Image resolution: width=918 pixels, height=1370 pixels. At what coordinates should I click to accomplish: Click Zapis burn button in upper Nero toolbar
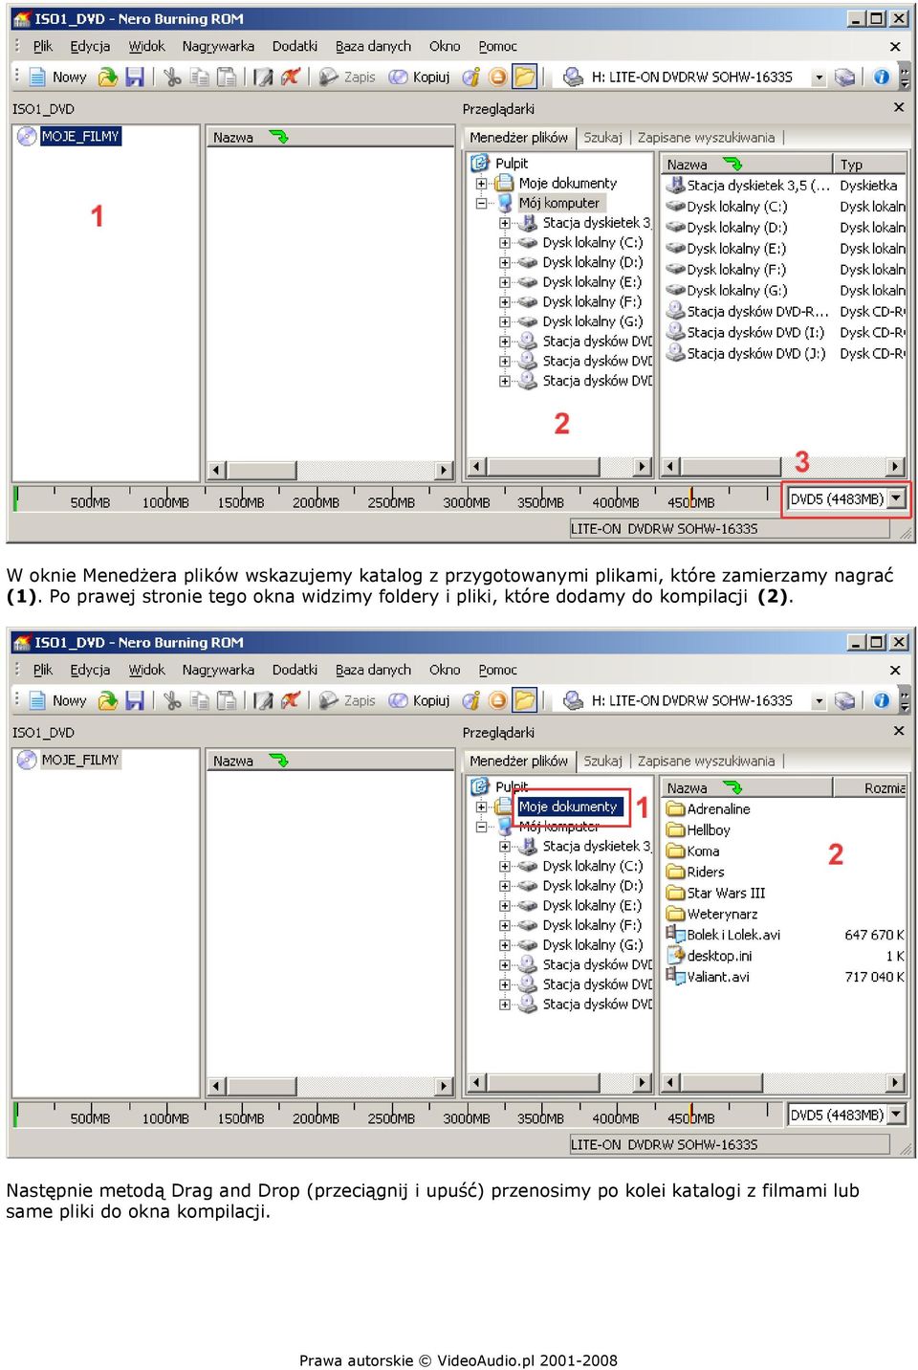click(x=347, y=77)
